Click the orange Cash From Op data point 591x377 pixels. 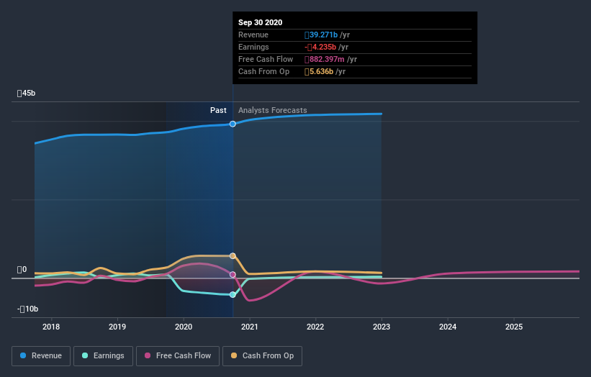pos(233,255)
